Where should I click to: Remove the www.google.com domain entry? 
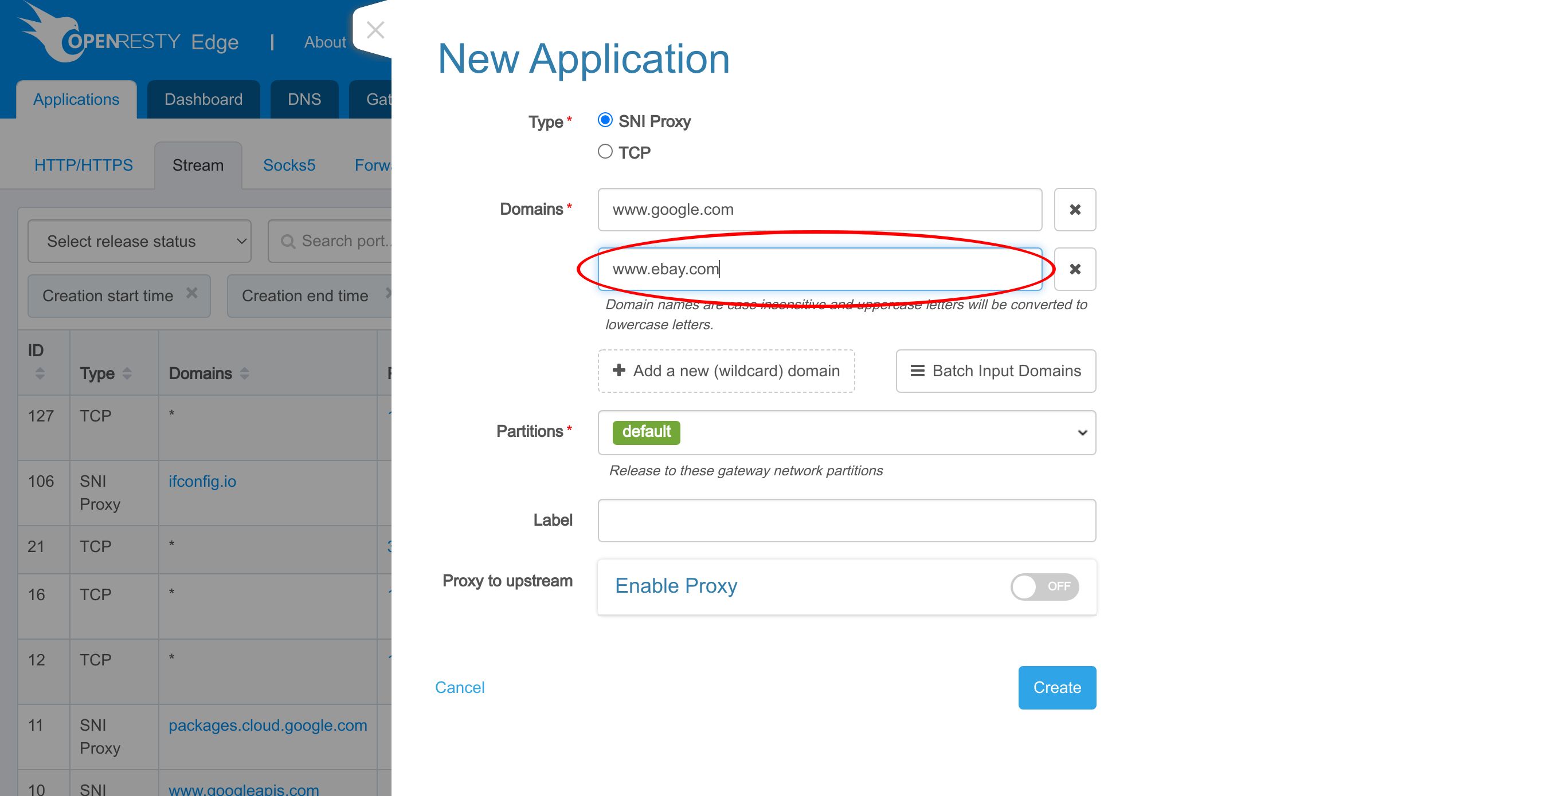pyautogui.click(x=1075, y=210)
